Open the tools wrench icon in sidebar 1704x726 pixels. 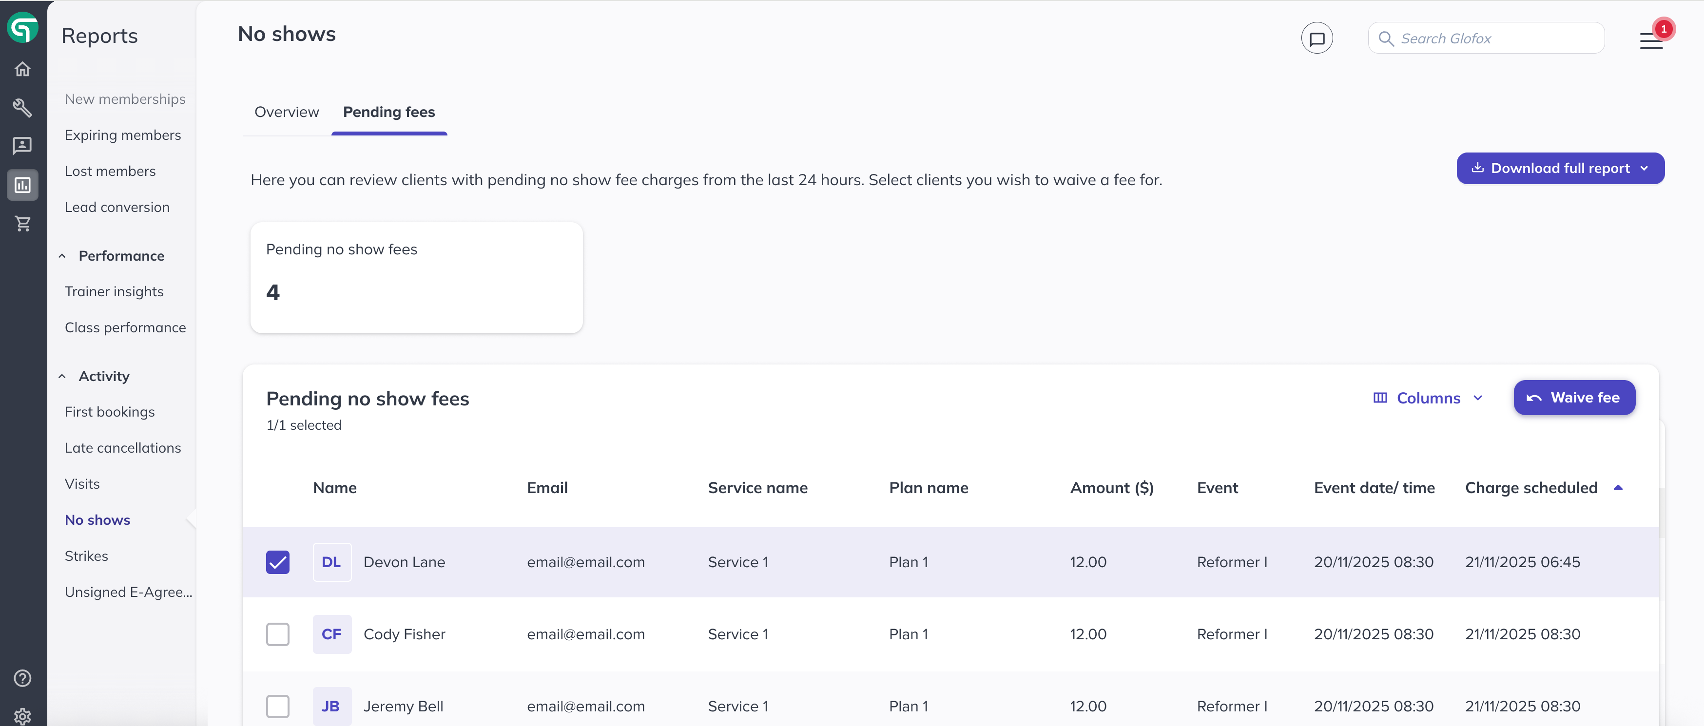pyautogui.click(x=22, y=107)
